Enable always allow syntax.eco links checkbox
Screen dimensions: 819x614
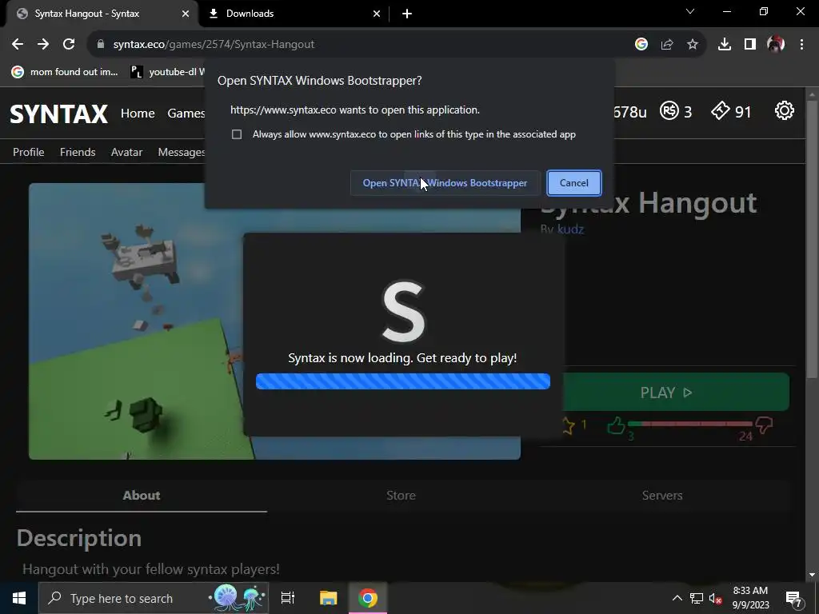pyautogui.click(x=237, y=134)
